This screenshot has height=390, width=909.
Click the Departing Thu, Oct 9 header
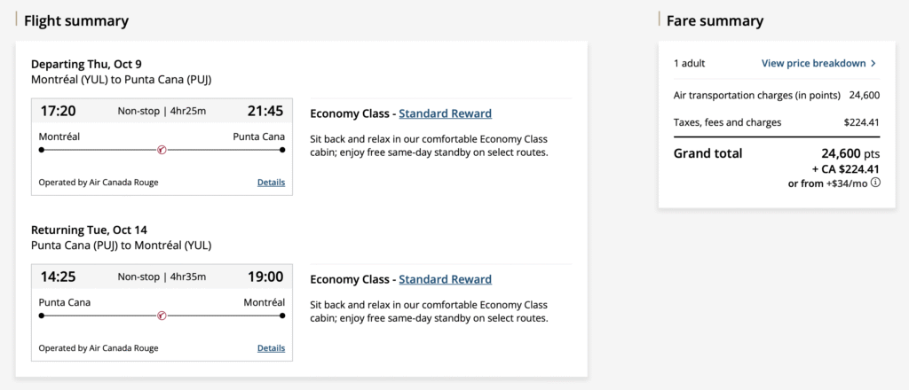pos(86,64)
